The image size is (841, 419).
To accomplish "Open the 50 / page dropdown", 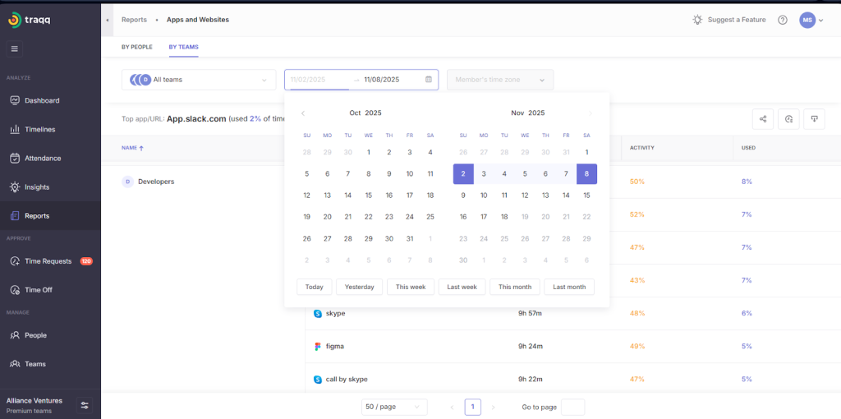I will [394, 407].
